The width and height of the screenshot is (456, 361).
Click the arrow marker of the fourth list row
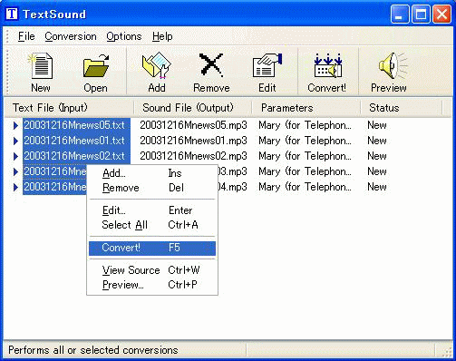[15, 171]
